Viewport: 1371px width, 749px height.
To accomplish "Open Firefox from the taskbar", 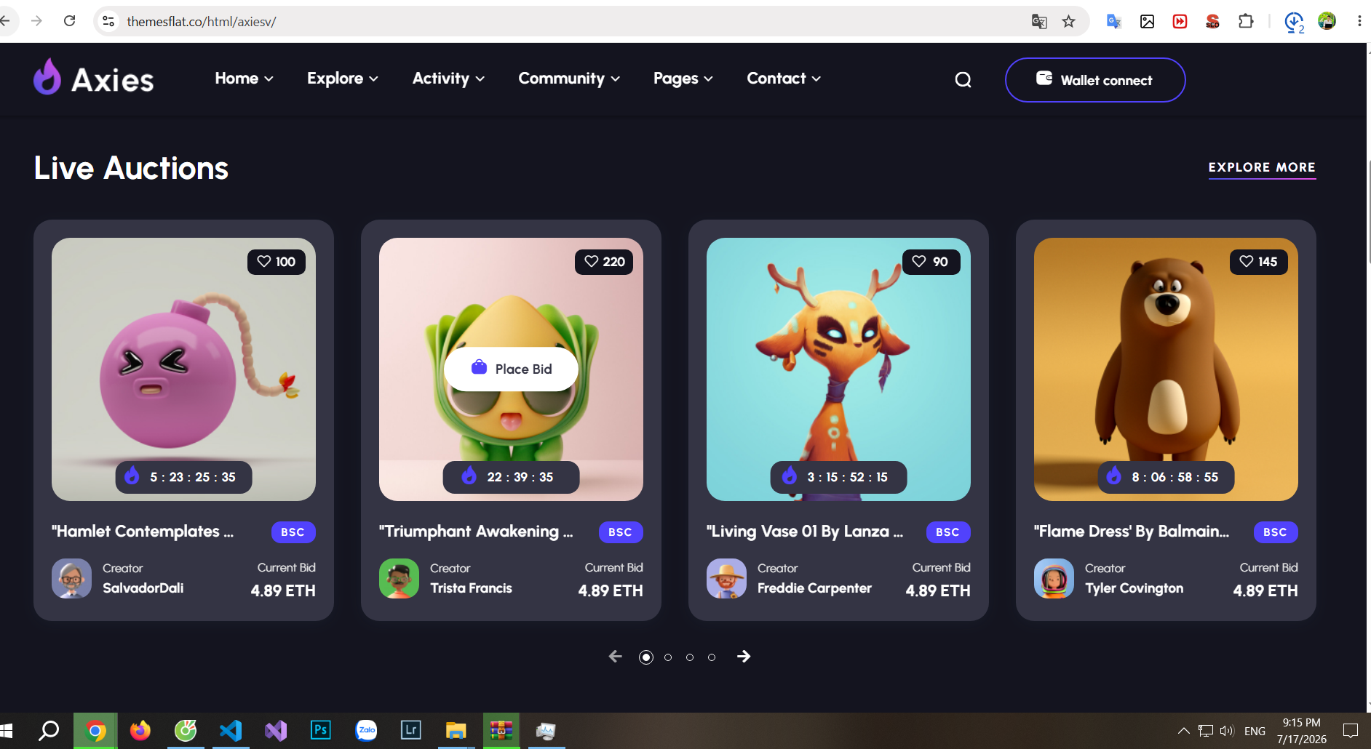I will tap(140, 731).
